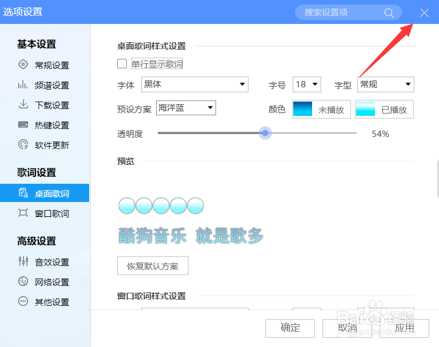Click the 下载设置 download arrow icon
Screen dimensions: 439x347
pyautogui.click(x=23, y=104)
